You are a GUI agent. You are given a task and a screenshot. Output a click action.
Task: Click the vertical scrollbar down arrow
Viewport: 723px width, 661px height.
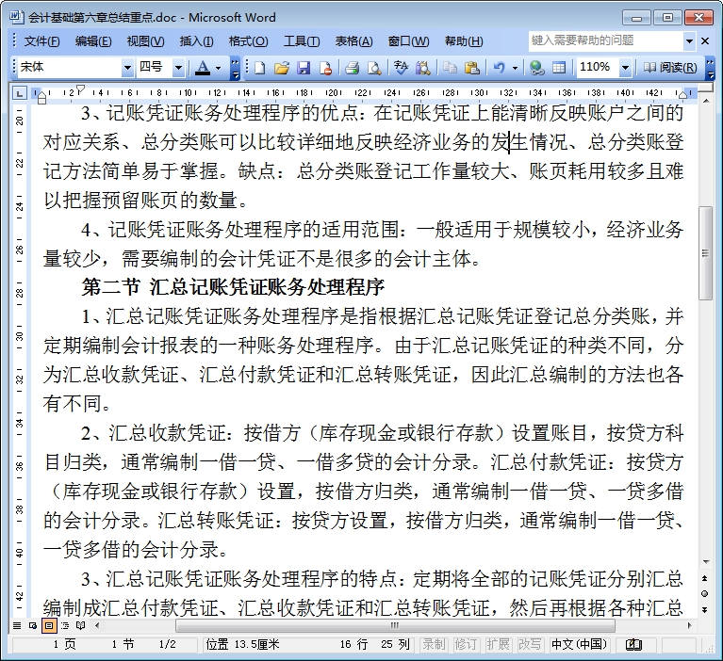705,561
